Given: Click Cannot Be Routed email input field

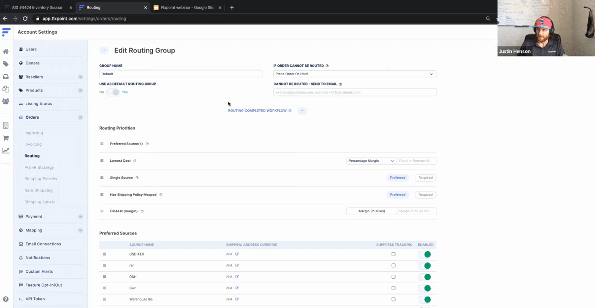Looking at the screenshot, I should (354, 92).
